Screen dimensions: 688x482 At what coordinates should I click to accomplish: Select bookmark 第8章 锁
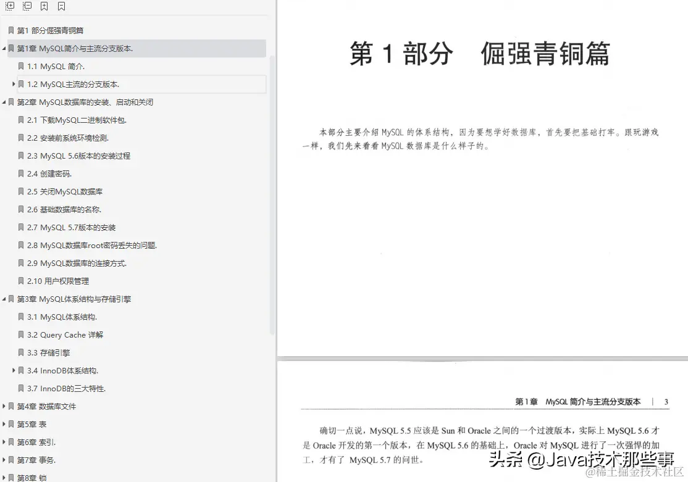(x=31, y=478)
